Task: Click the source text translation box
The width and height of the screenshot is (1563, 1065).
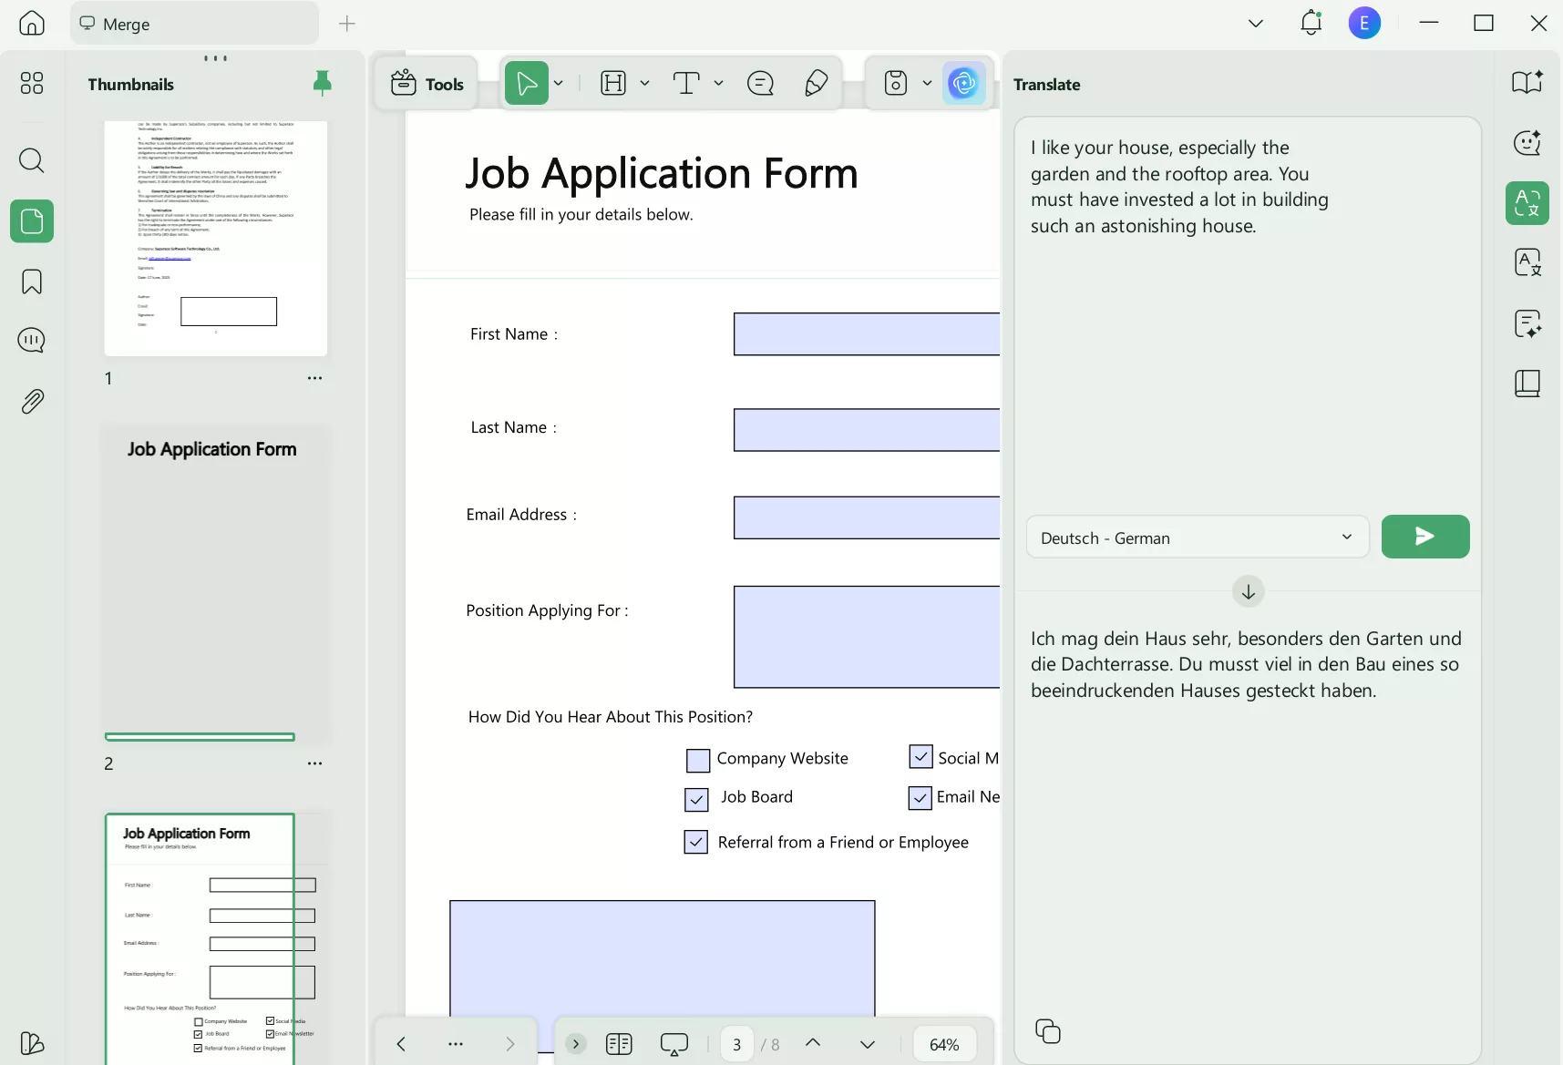Action: 1247,314
